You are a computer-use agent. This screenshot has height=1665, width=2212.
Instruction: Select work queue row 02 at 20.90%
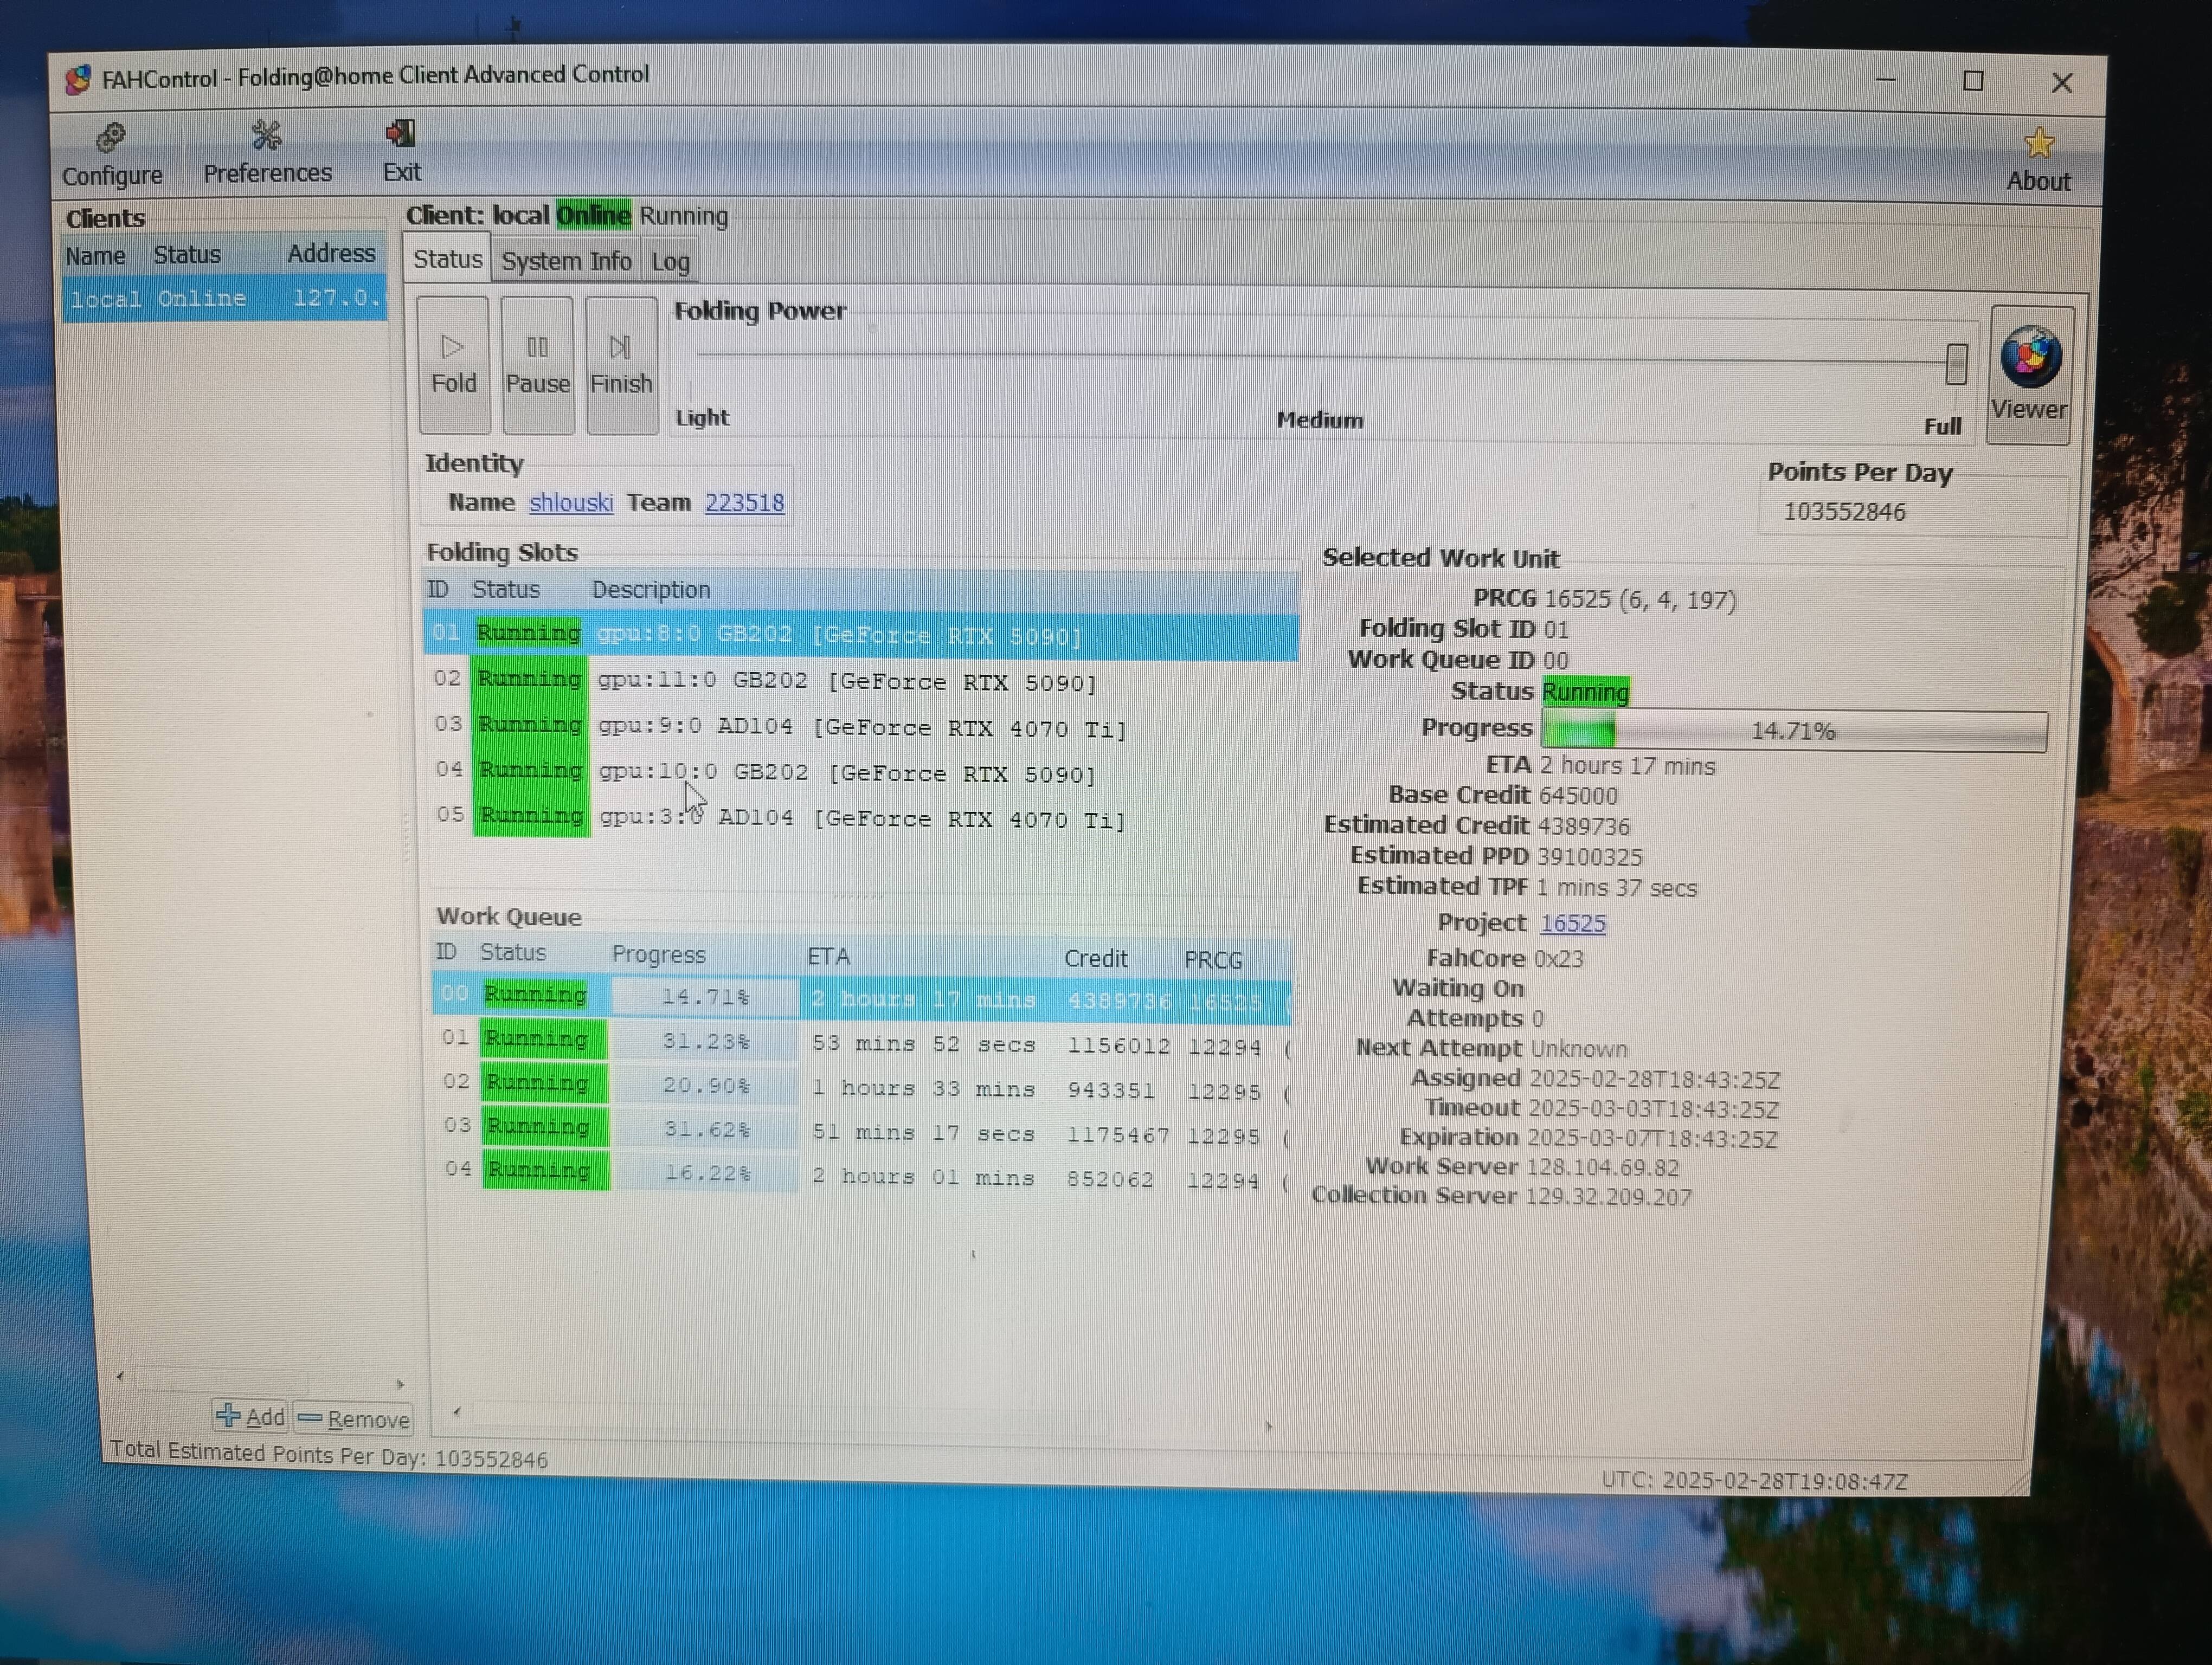[x=862, y=1086]
